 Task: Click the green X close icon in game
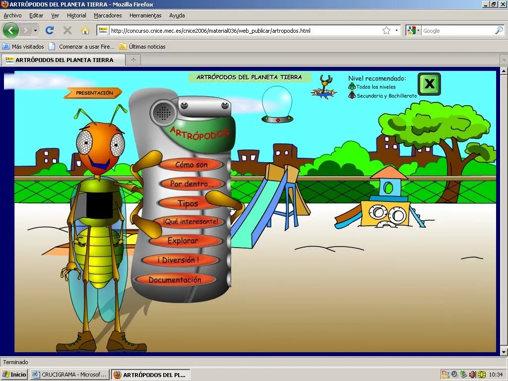coord(429,84)
